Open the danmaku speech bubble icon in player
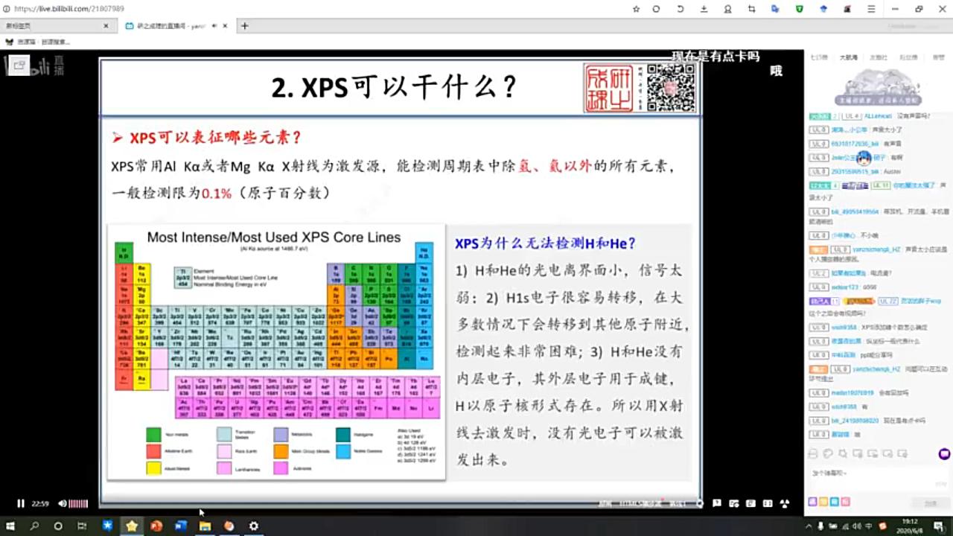This screenshot has height=536, width=953. tap(716, 503)
